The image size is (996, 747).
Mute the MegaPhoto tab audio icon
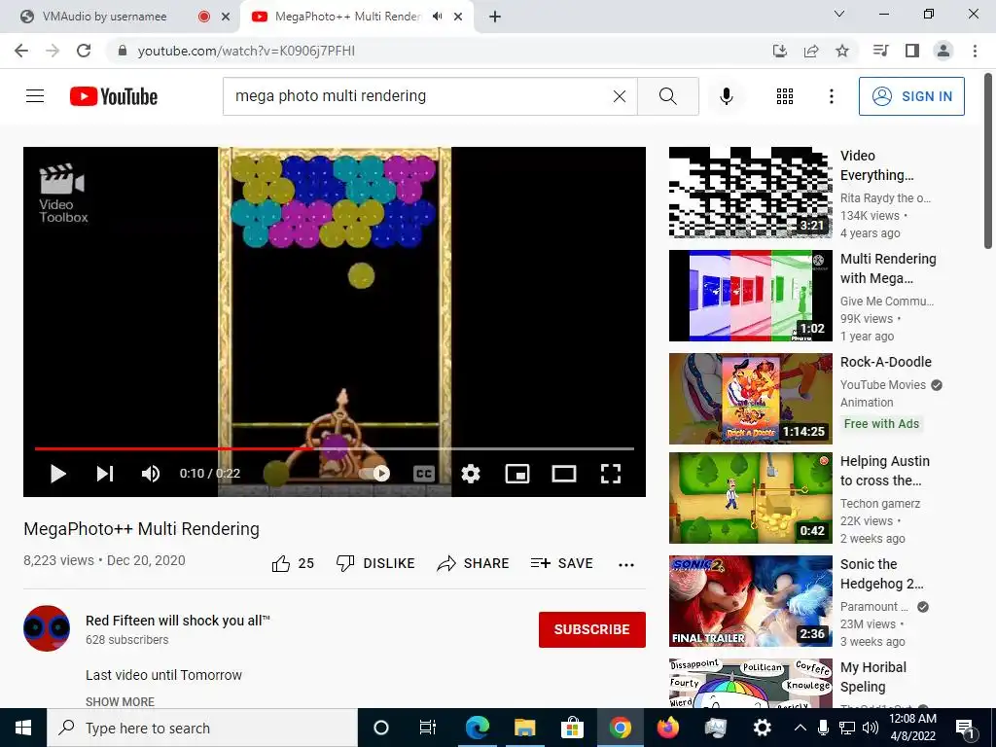click(437, 17)
